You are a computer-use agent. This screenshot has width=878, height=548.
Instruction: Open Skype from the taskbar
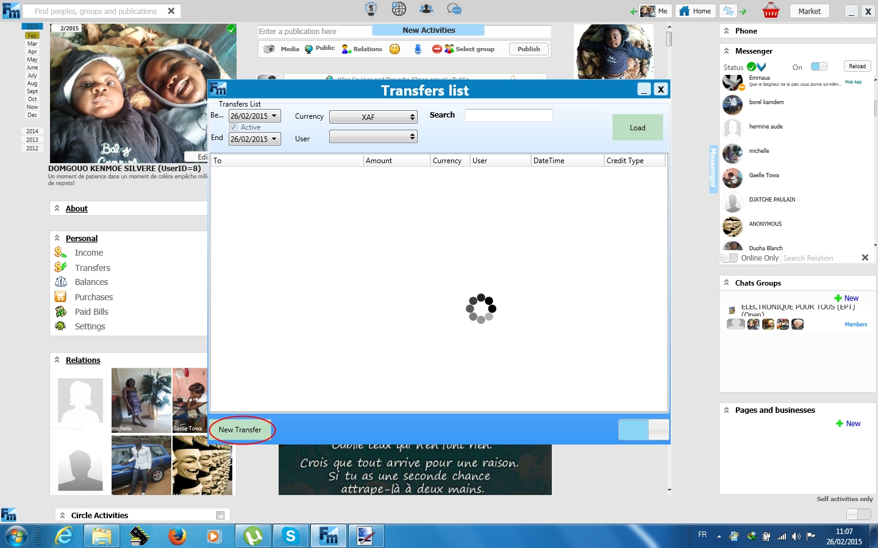(290, 536)
